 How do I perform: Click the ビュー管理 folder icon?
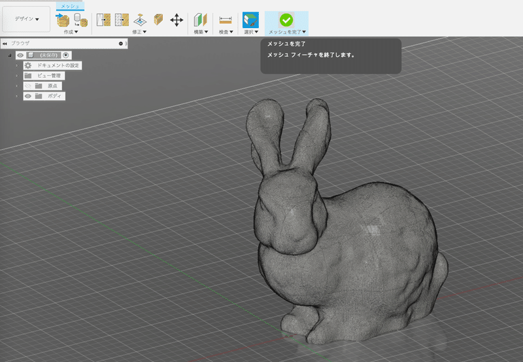coord(28,76)
